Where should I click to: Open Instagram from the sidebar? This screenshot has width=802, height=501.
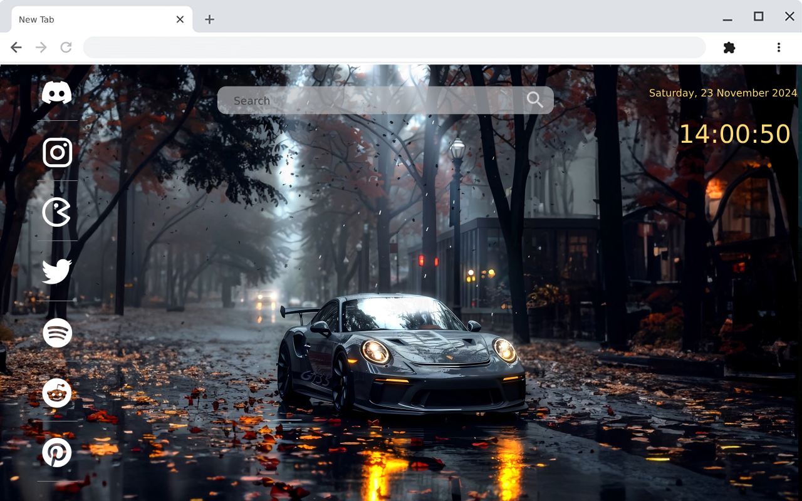point(57,152)
